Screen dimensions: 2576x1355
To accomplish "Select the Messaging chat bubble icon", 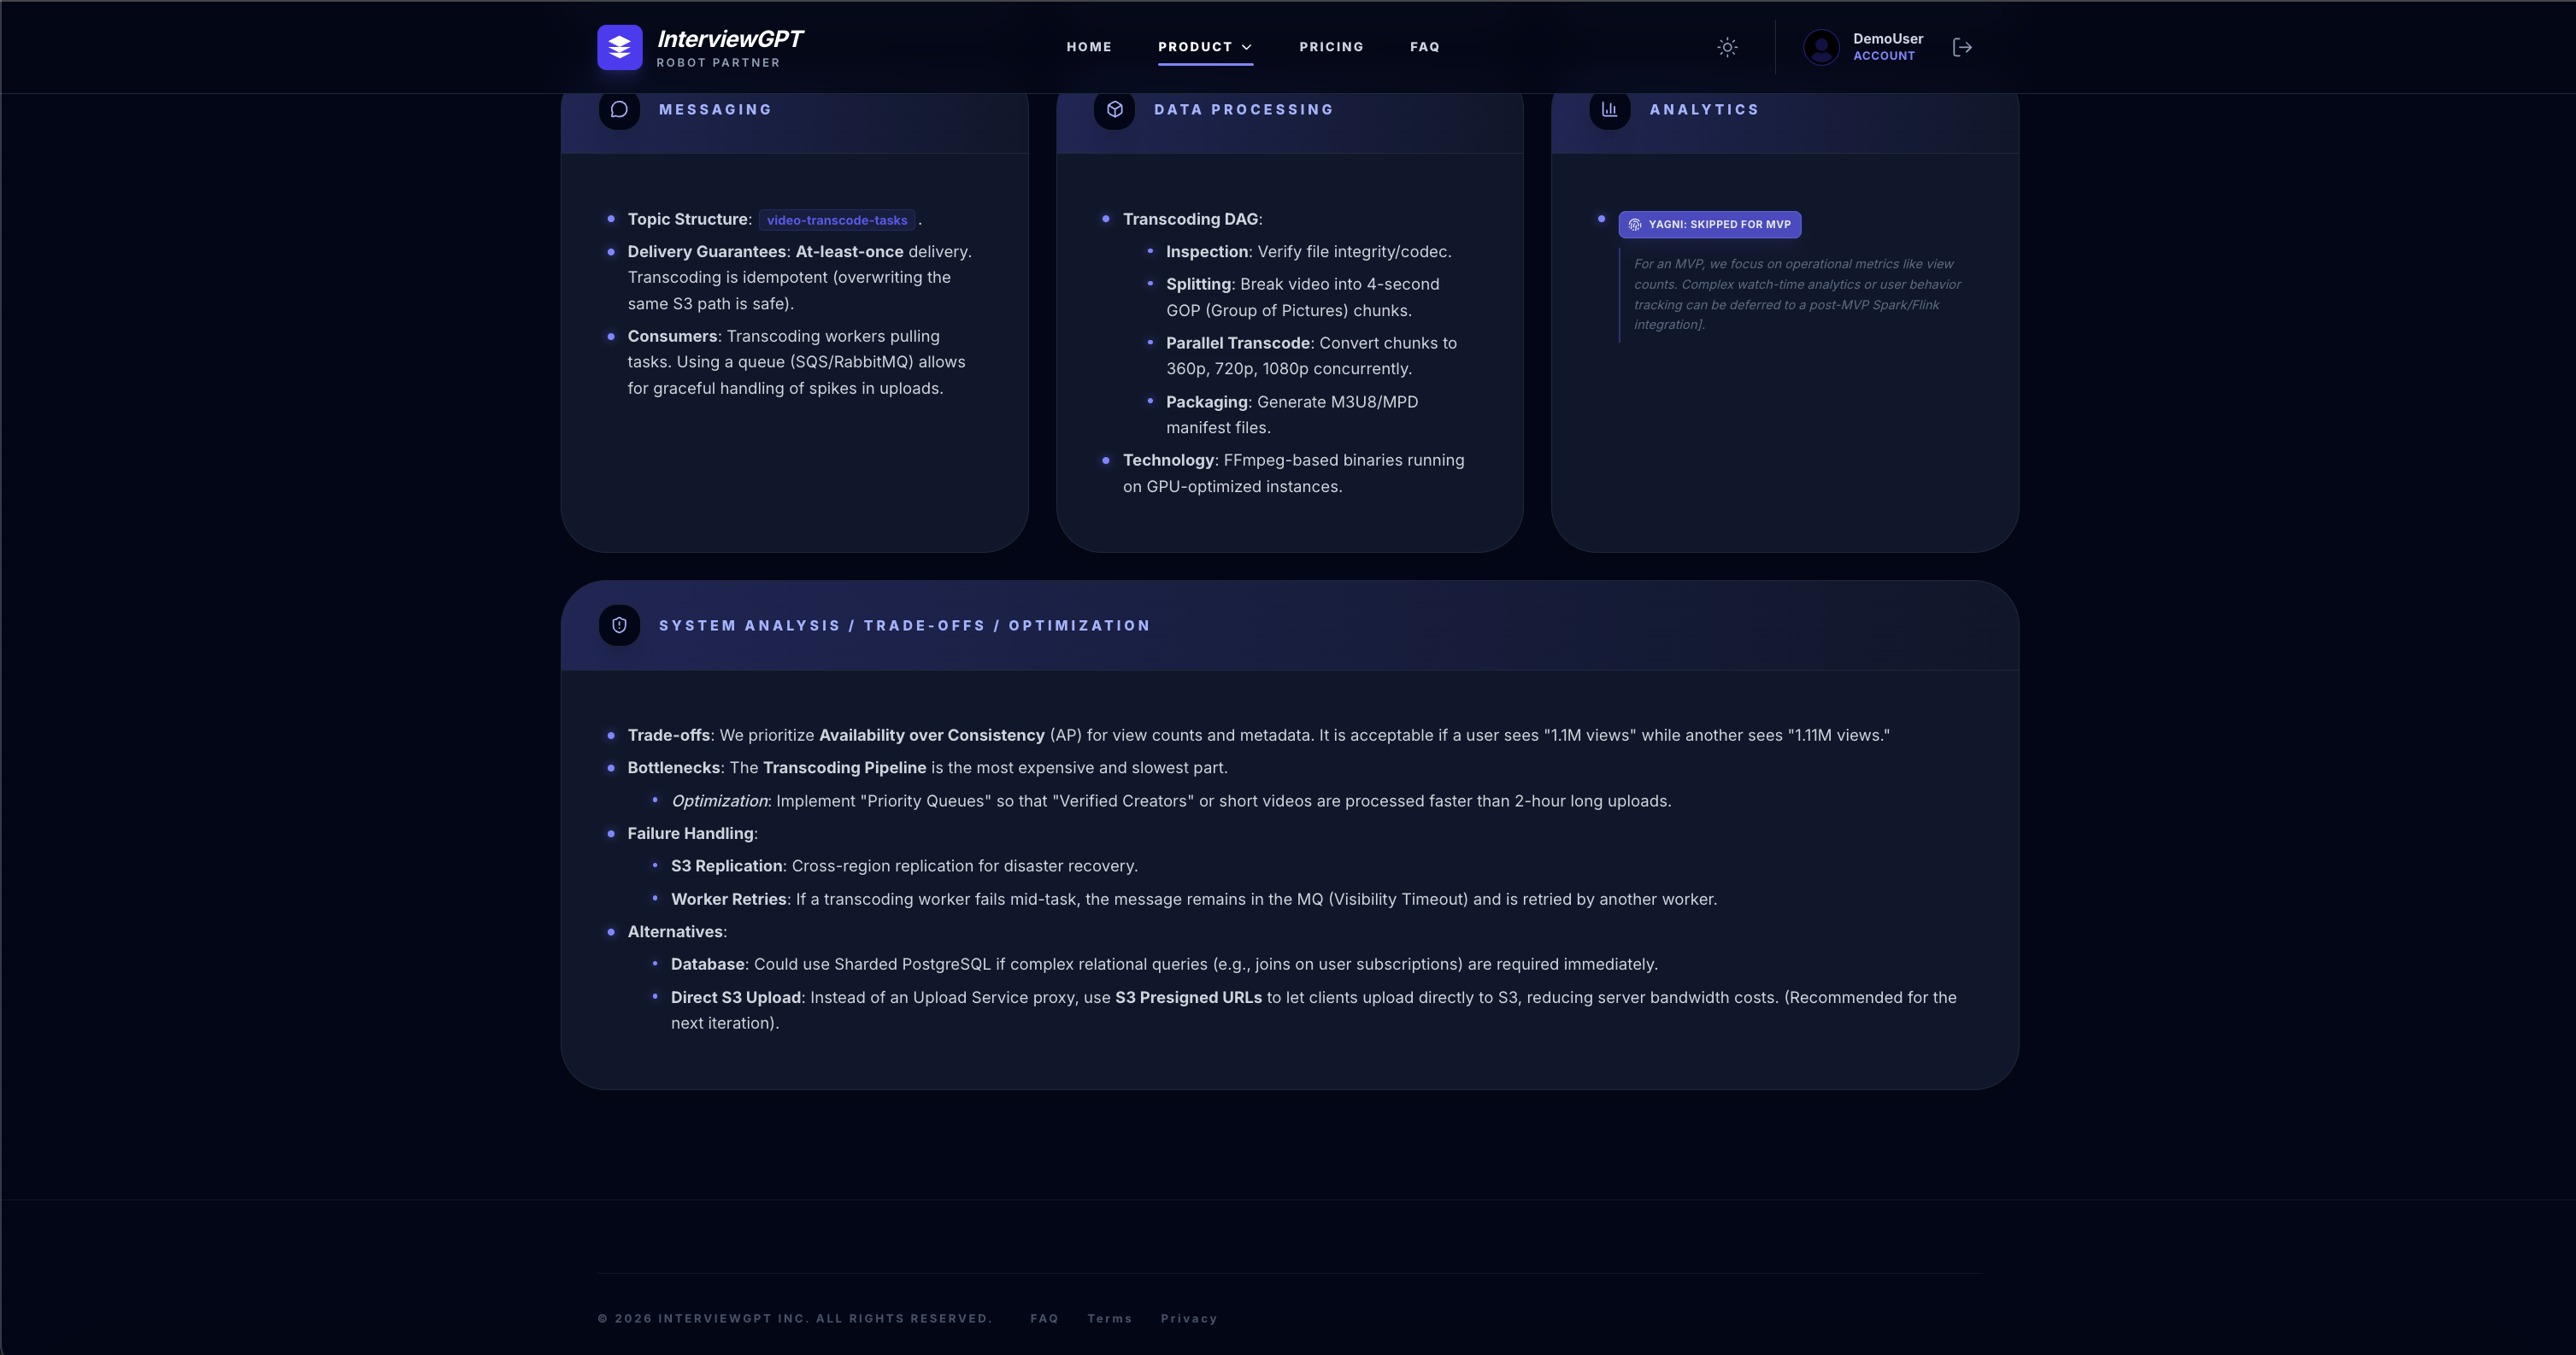I will point(619,110).
